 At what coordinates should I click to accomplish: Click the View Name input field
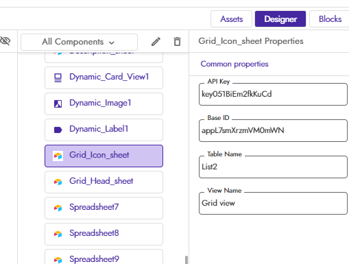click(273, 203)
